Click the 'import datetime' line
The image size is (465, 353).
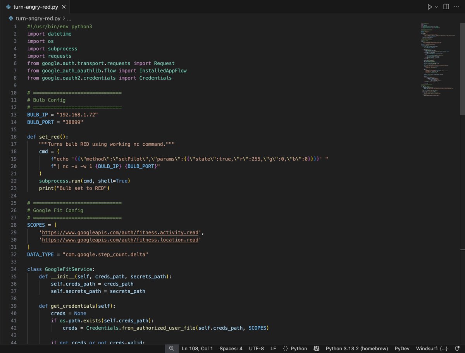coord(49,34)
